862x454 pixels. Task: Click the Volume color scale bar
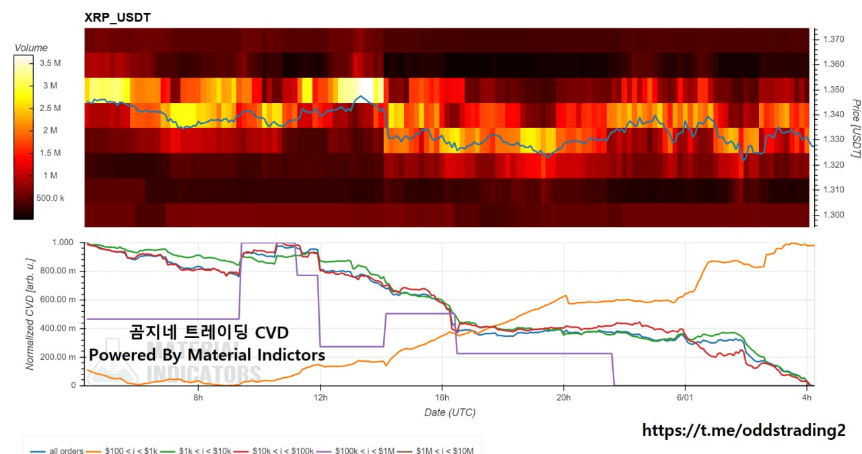click(x=23, y=137)
